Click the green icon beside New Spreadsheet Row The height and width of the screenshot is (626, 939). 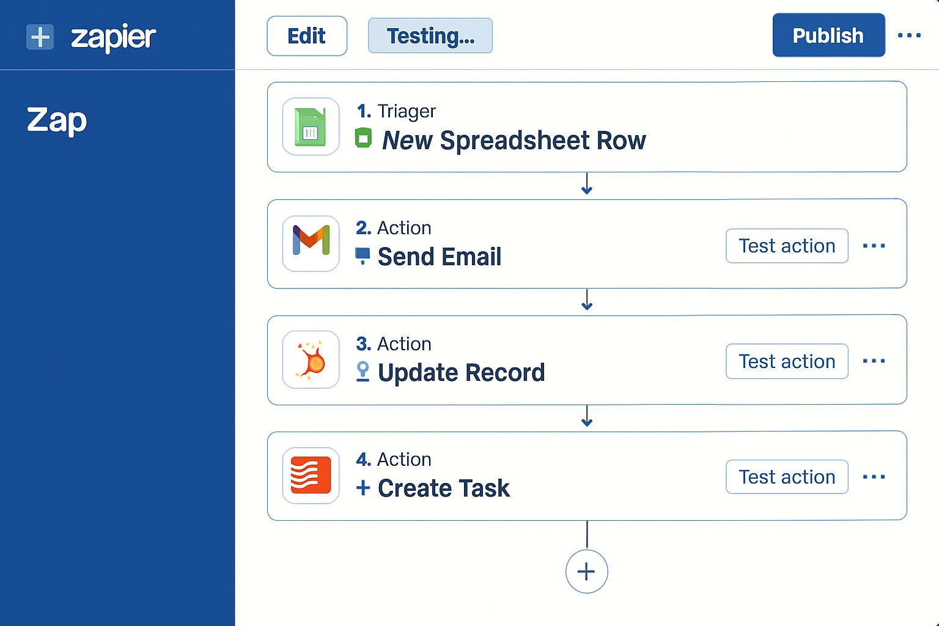(363, 138)
